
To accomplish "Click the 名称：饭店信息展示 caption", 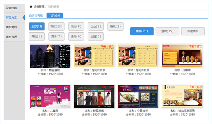I will [x=182, y=111].
